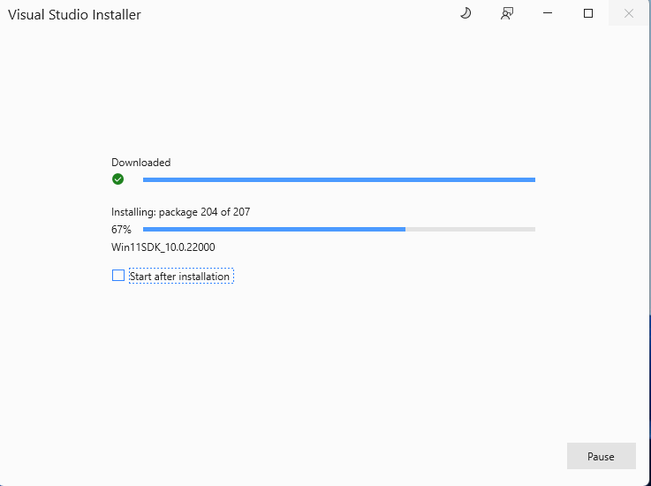
Task: Click the gray unfilled part of install progress bar
Action: (470, 229)
